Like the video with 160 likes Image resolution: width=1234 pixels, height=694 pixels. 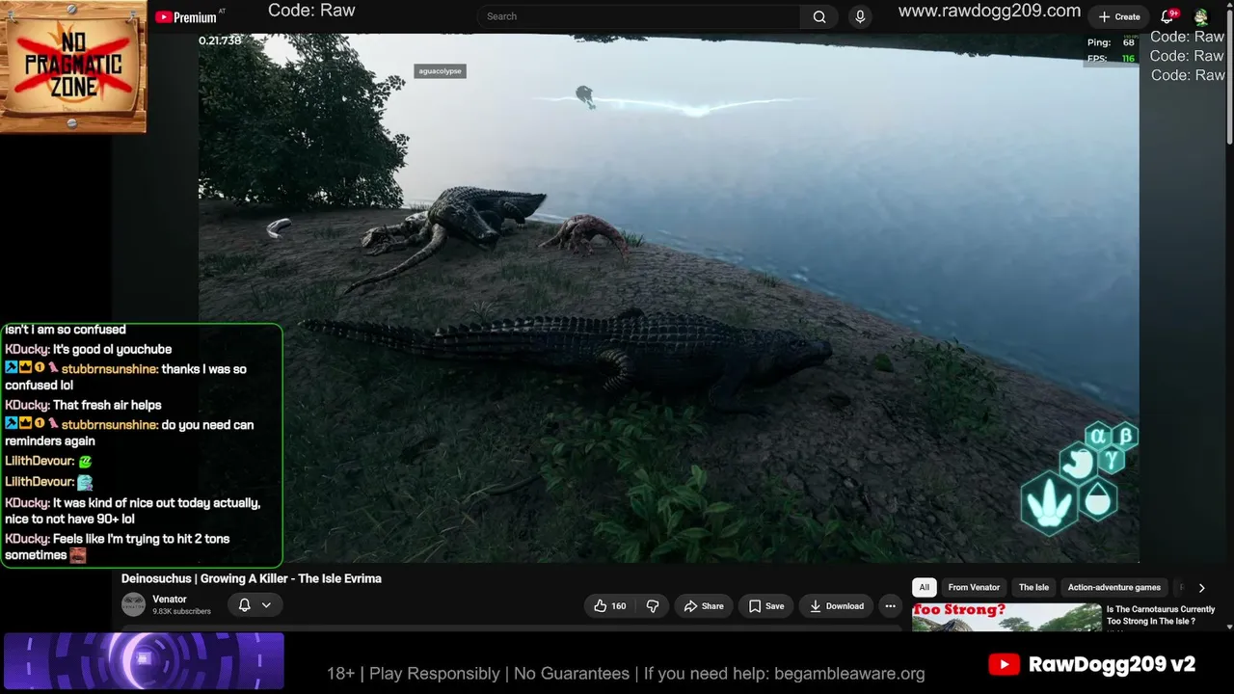[x=609, y=606]
